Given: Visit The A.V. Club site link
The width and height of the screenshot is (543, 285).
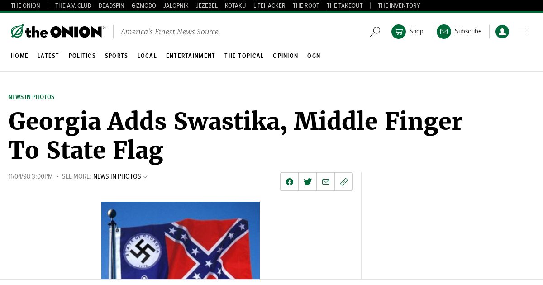Looking at the screenshot, I should pyautogui.click(x=73, y=5).
